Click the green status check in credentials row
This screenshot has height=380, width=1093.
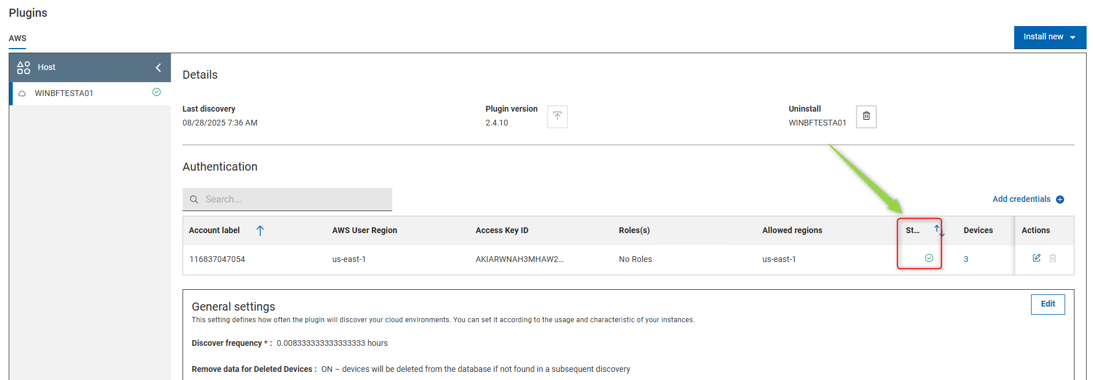click(x=929, y=258)
